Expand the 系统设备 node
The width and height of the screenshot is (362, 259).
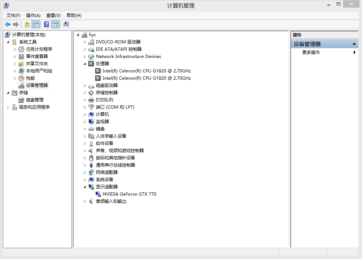[85, 180]
